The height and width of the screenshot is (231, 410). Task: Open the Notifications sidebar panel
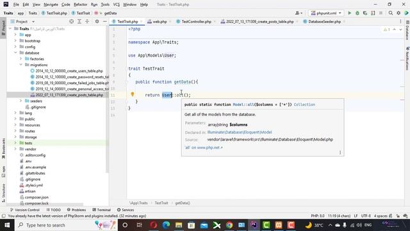(x=407, y=58)
